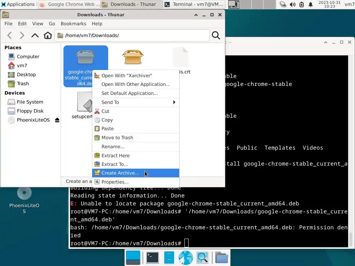This screenshot has width=355, height=266.
Task: Choose Open With "Xarchiver"
Action: point(136,76)
